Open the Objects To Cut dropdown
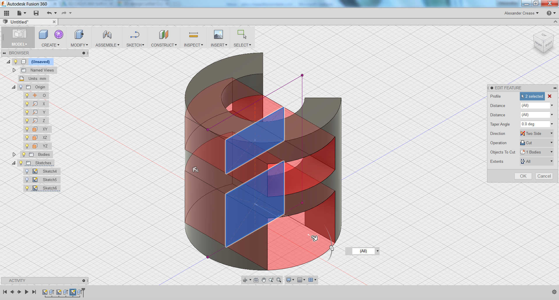This screenshot has height=300, width=559. coord(537,152)
